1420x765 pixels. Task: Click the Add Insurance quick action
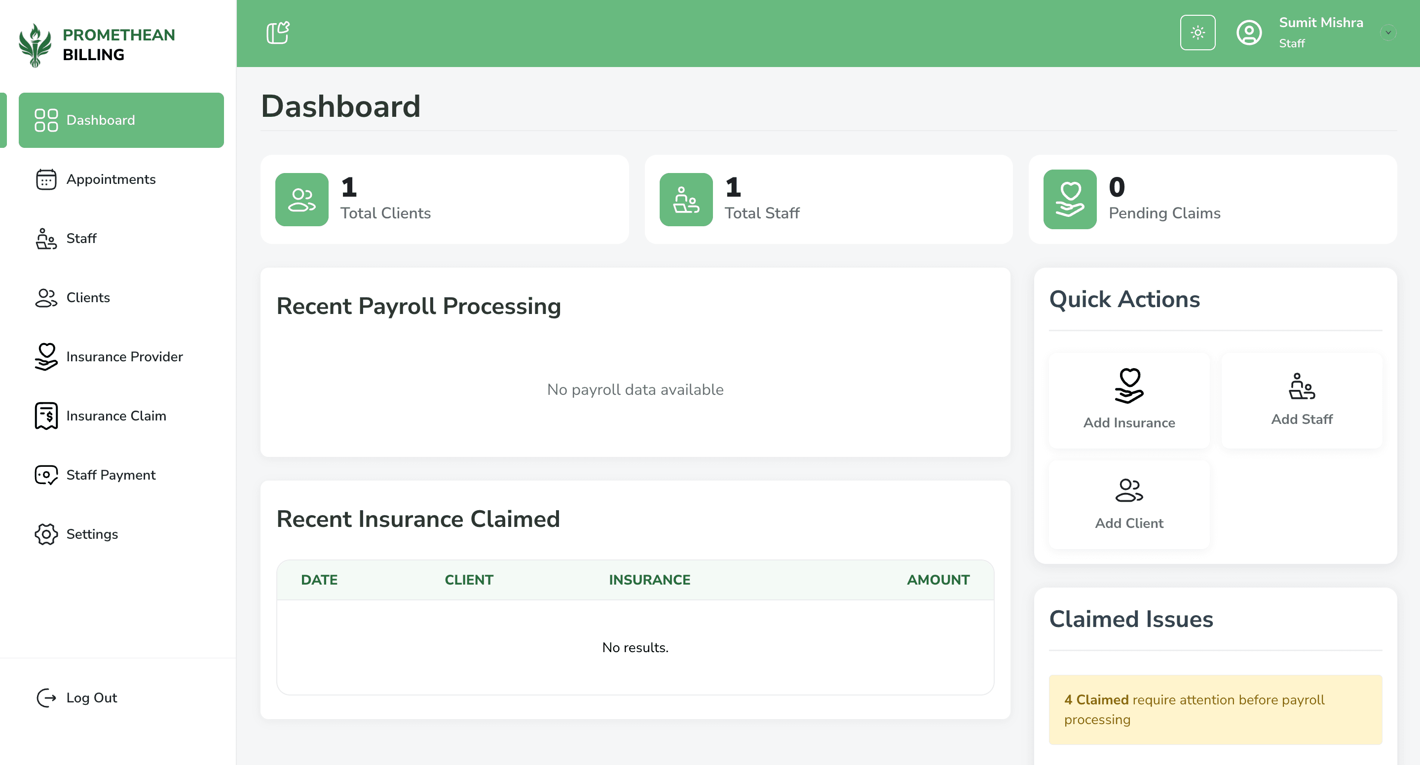[1128, 399]
